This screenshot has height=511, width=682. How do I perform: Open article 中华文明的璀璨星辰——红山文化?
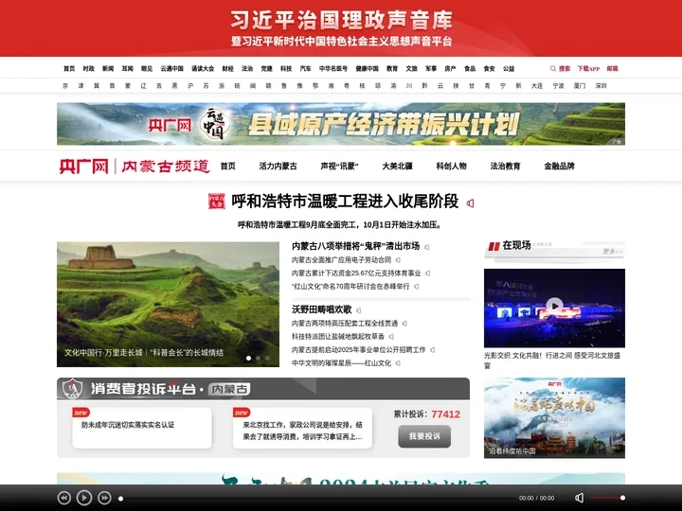pyautogui.click(x=341, y=362)
